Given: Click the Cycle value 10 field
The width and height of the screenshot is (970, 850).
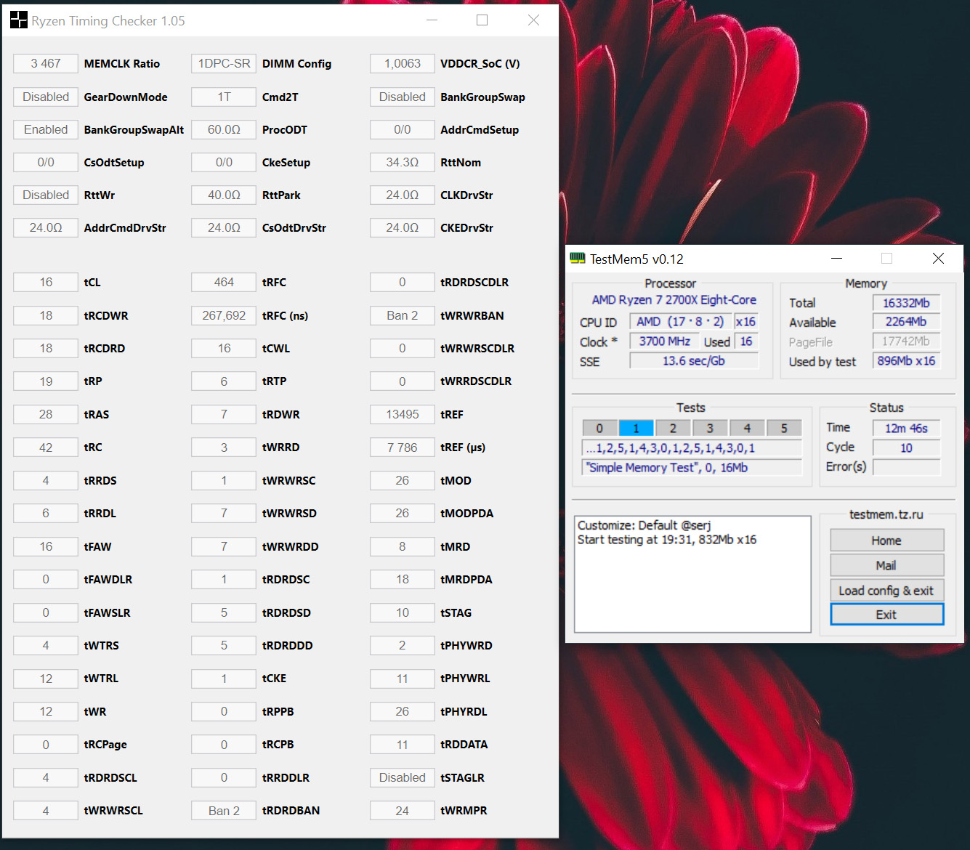Looking at the screenshot, I should 906,448.
